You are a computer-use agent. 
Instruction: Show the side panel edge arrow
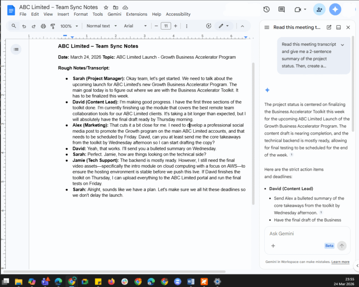(x=357, y=266)
